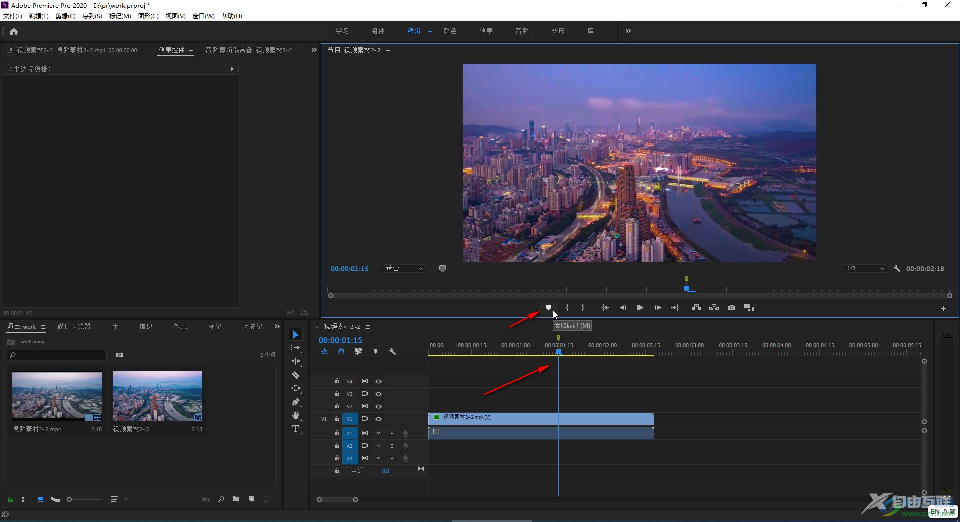This screenshot has width=960, height=522.
Task: Open playback resolution 1/2 dropdown
Action: (x=865, y=268)
